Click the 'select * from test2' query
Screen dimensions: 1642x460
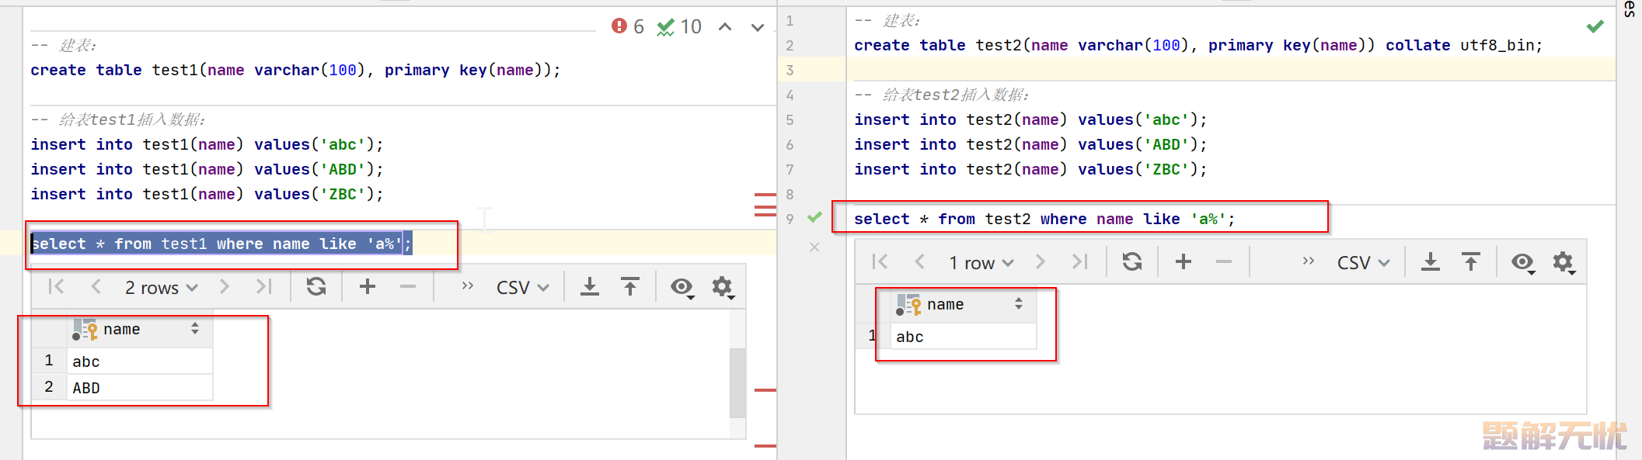click(1044, 220)
